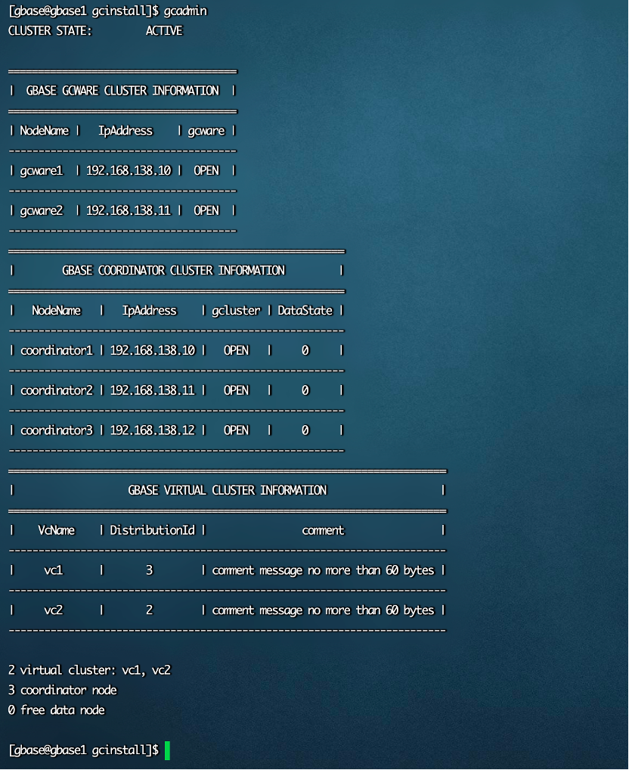
Task: Select the coordinator2 node name
Action: pyautogui.click(x=57, y=390)
